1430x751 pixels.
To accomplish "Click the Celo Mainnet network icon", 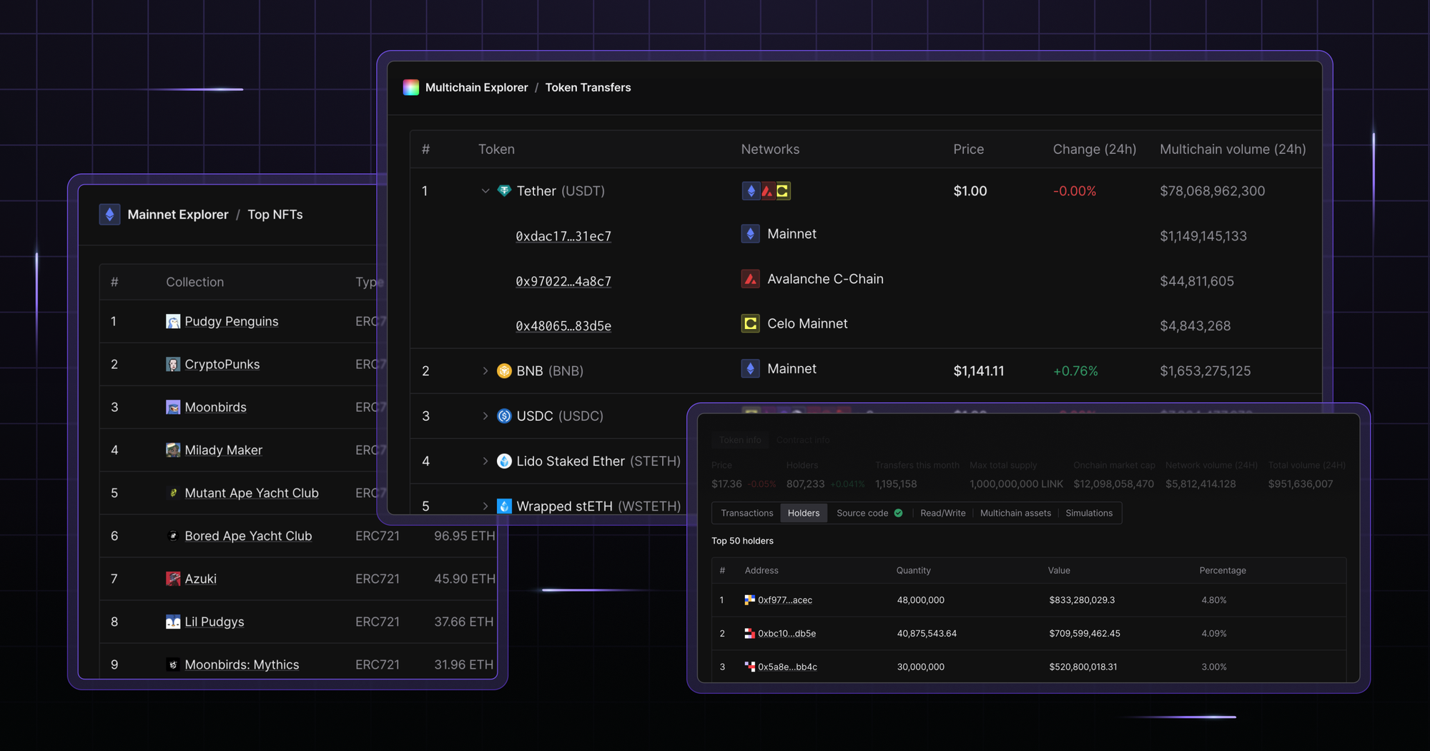I will point(749,323).
